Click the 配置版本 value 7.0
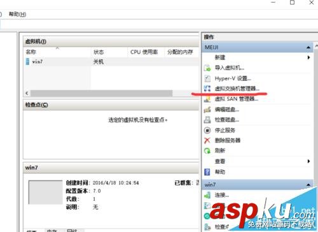The height and width of the screenshot is (232, 318). point(97,191)
